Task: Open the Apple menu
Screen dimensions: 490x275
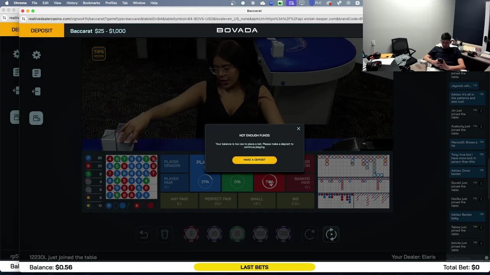Action: click(x=7, y=3)
